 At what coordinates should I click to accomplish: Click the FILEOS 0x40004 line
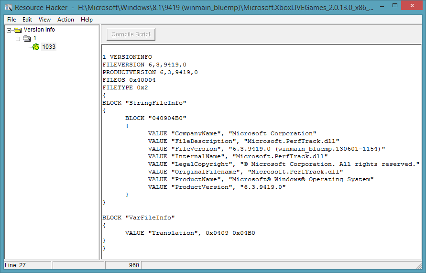tap(129, 80)
